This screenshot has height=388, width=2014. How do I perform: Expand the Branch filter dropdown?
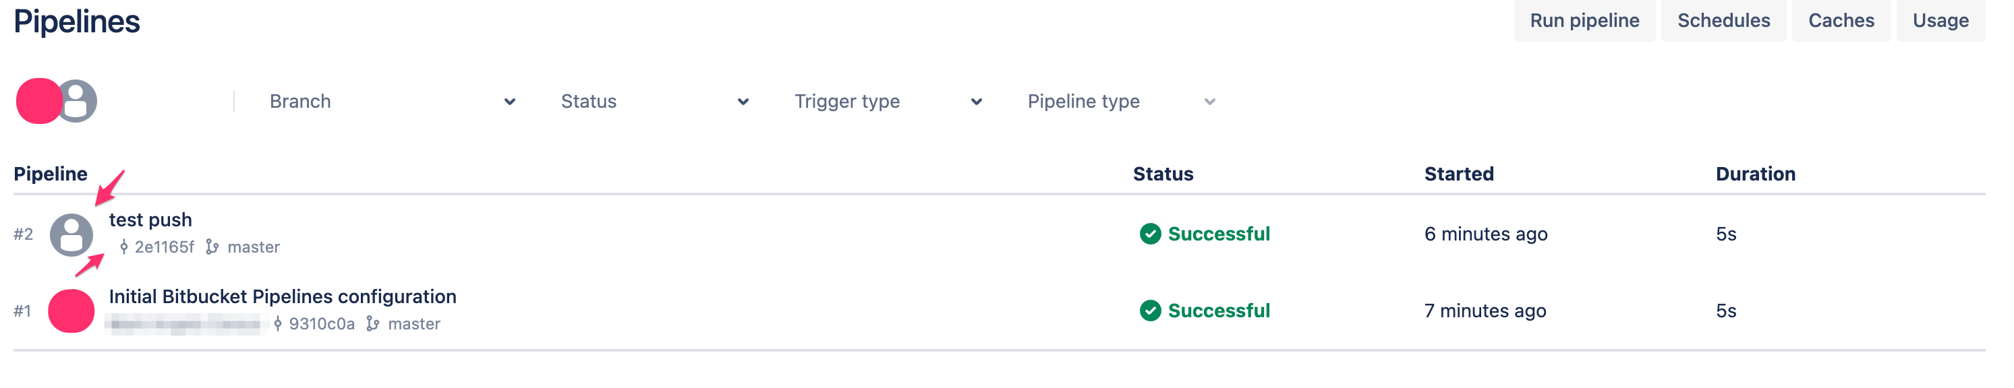[x=391, y=102]
